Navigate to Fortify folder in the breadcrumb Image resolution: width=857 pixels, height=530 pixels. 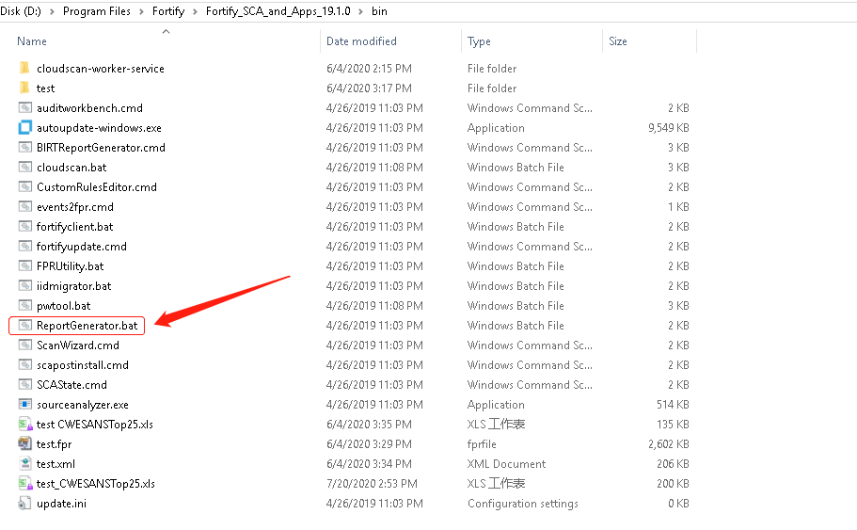pos(168,11)
